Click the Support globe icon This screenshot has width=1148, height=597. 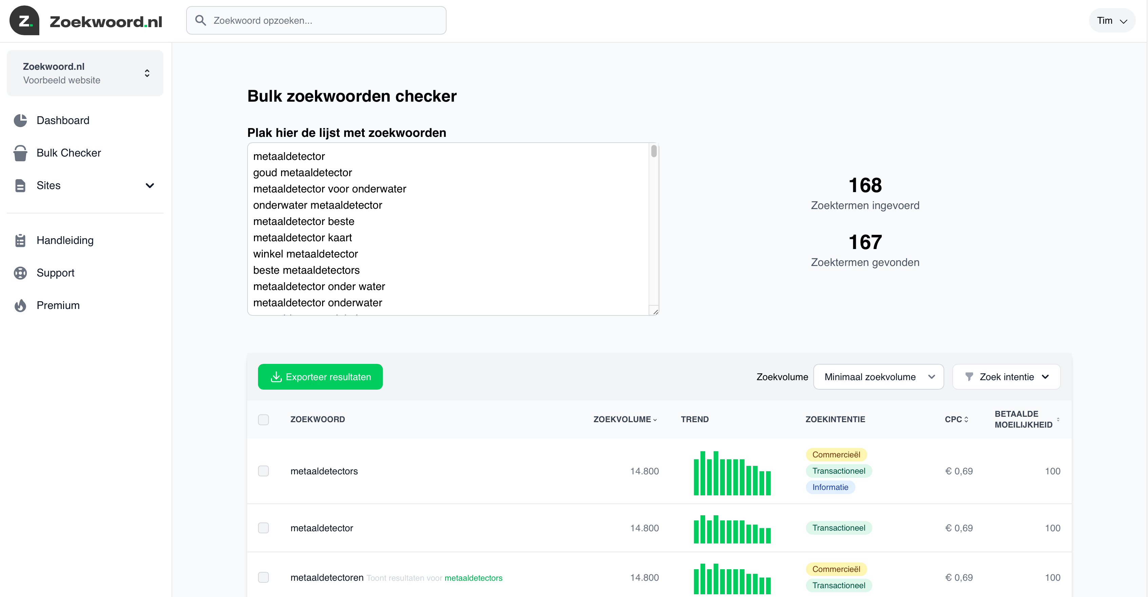20,273
